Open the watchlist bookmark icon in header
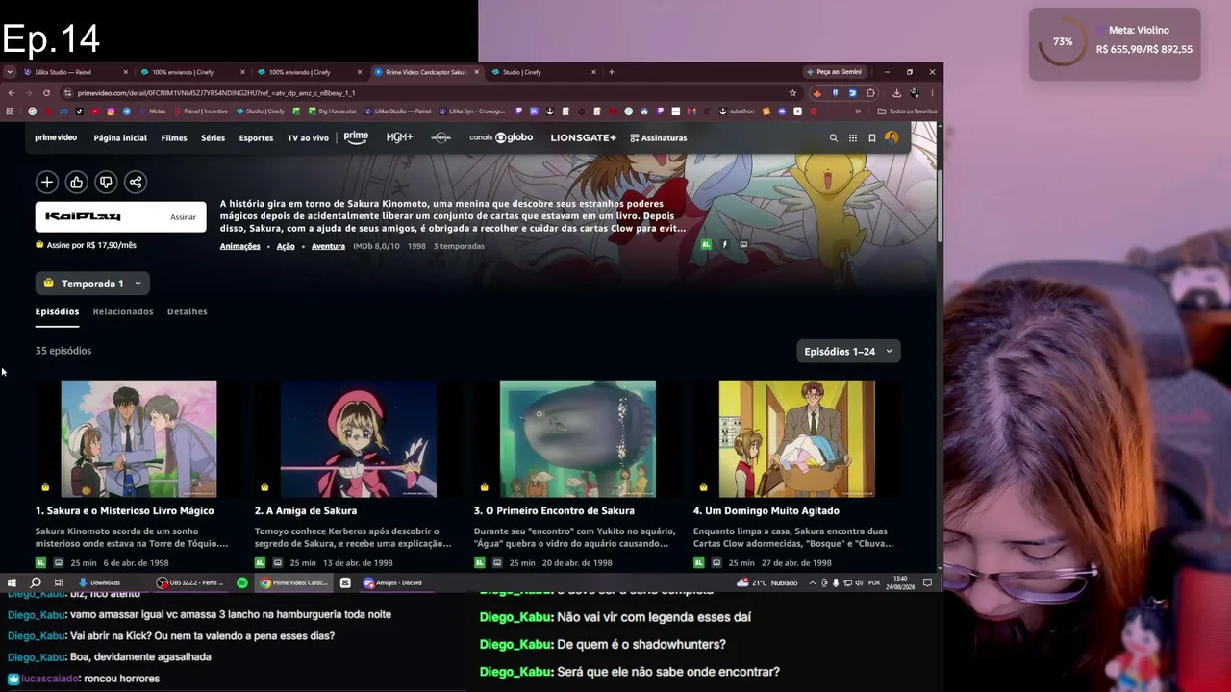 [872, 138]
